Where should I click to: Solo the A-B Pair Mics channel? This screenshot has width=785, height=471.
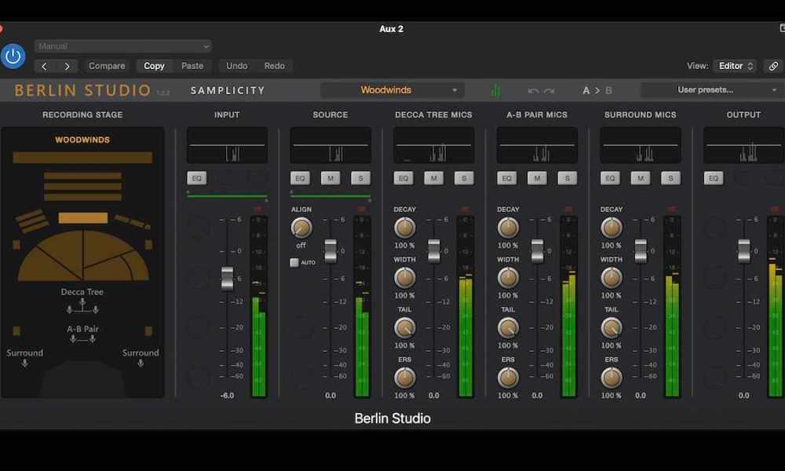point(567,178)
